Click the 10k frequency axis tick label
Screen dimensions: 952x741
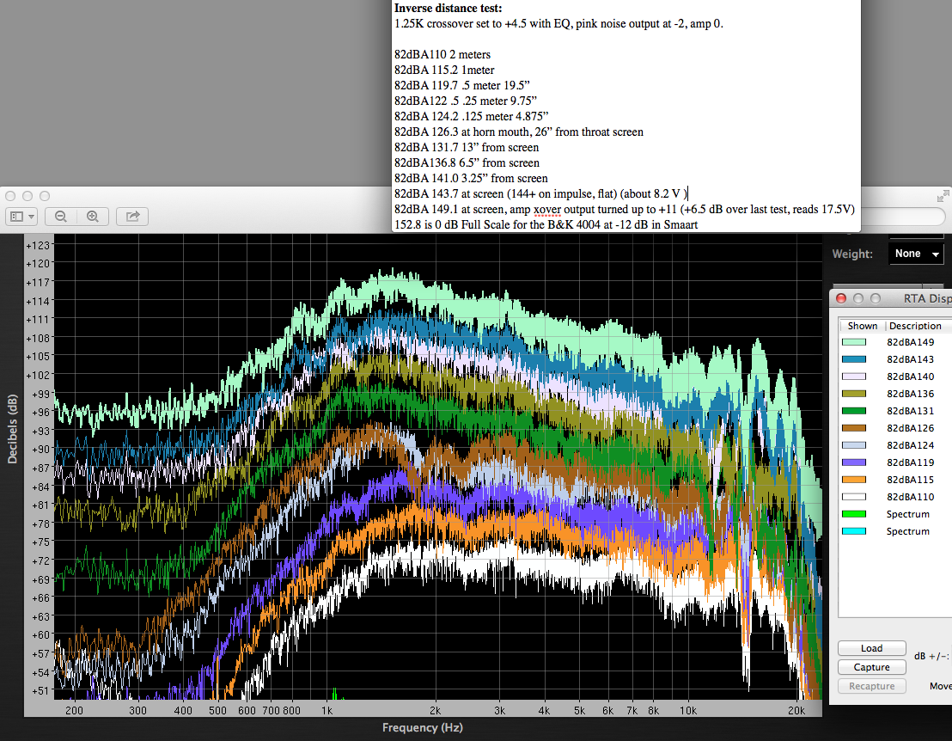point(688,711)
